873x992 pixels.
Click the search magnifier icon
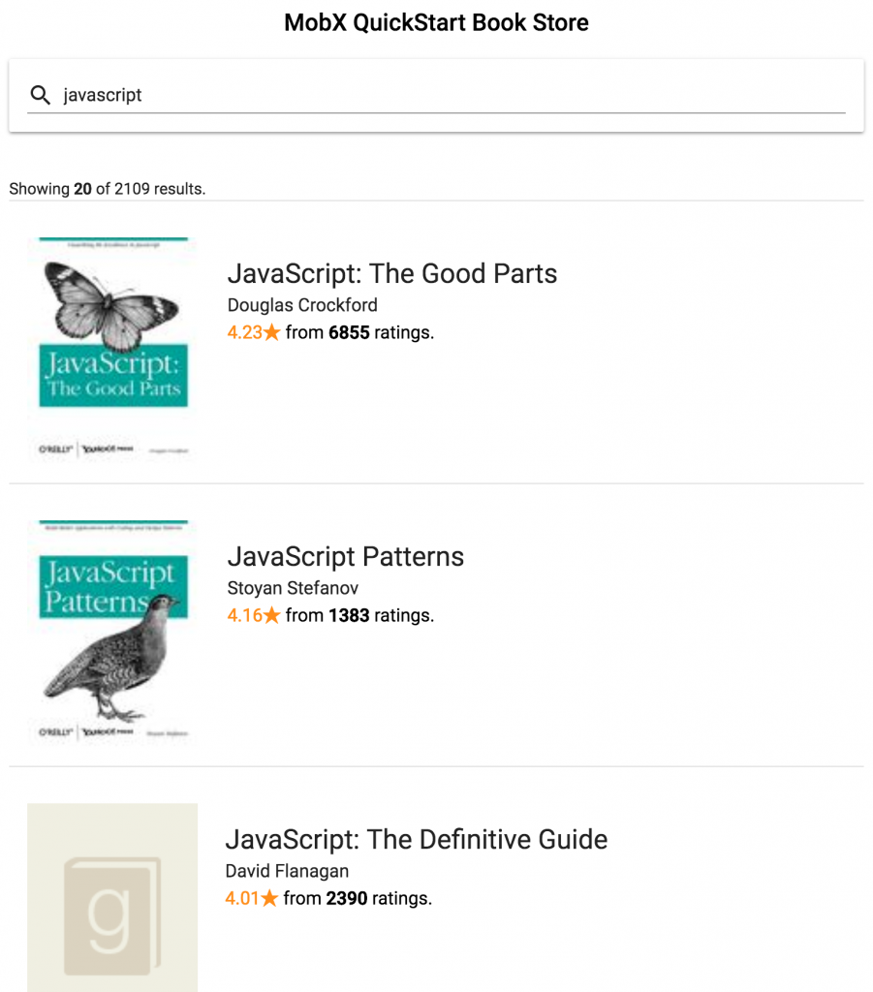pos(41,95)
